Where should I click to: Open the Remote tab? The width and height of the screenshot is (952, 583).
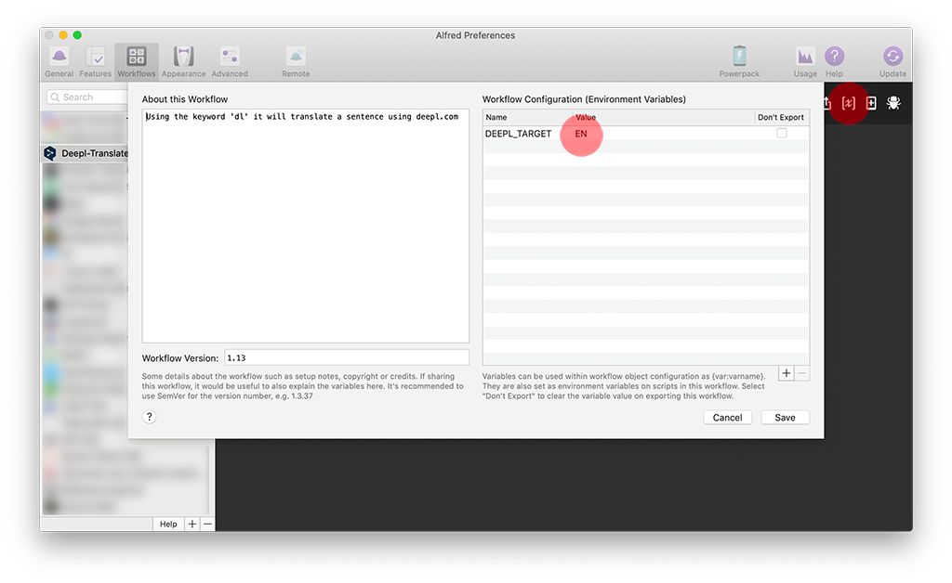[x=296, y=62]
